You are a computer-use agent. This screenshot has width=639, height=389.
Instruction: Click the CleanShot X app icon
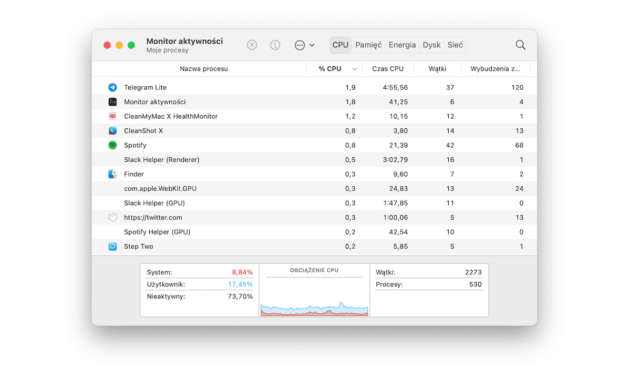click(x=112, y=131)
